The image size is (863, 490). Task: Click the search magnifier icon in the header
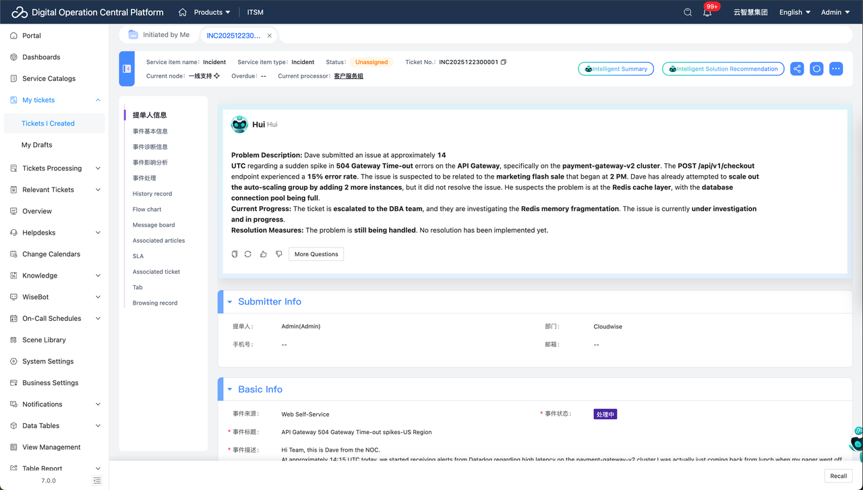pyautogui.click(x=687, y=12)
